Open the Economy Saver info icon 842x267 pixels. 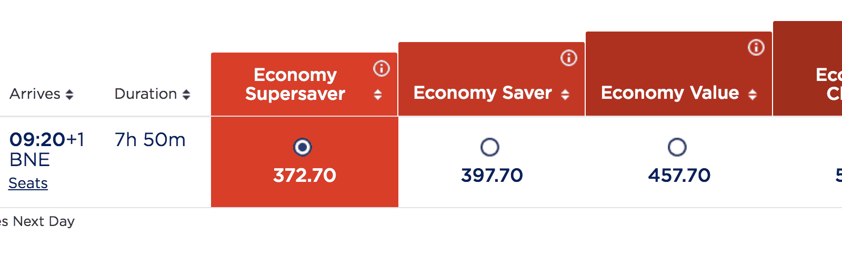(x=568, y=58)
